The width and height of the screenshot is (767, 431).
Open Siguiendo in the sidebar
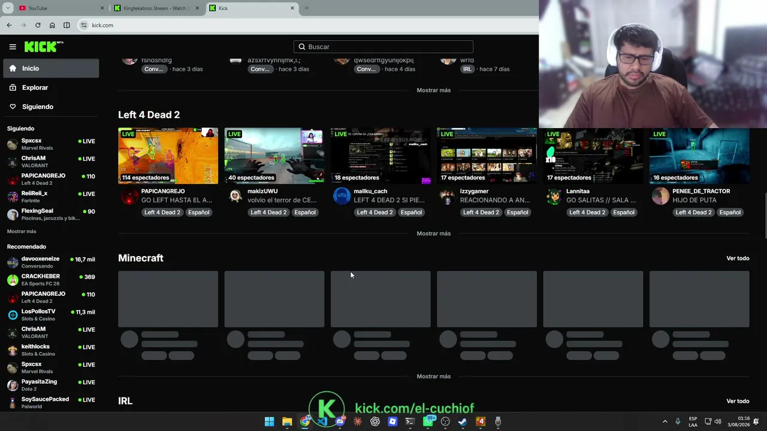(51, 107)
